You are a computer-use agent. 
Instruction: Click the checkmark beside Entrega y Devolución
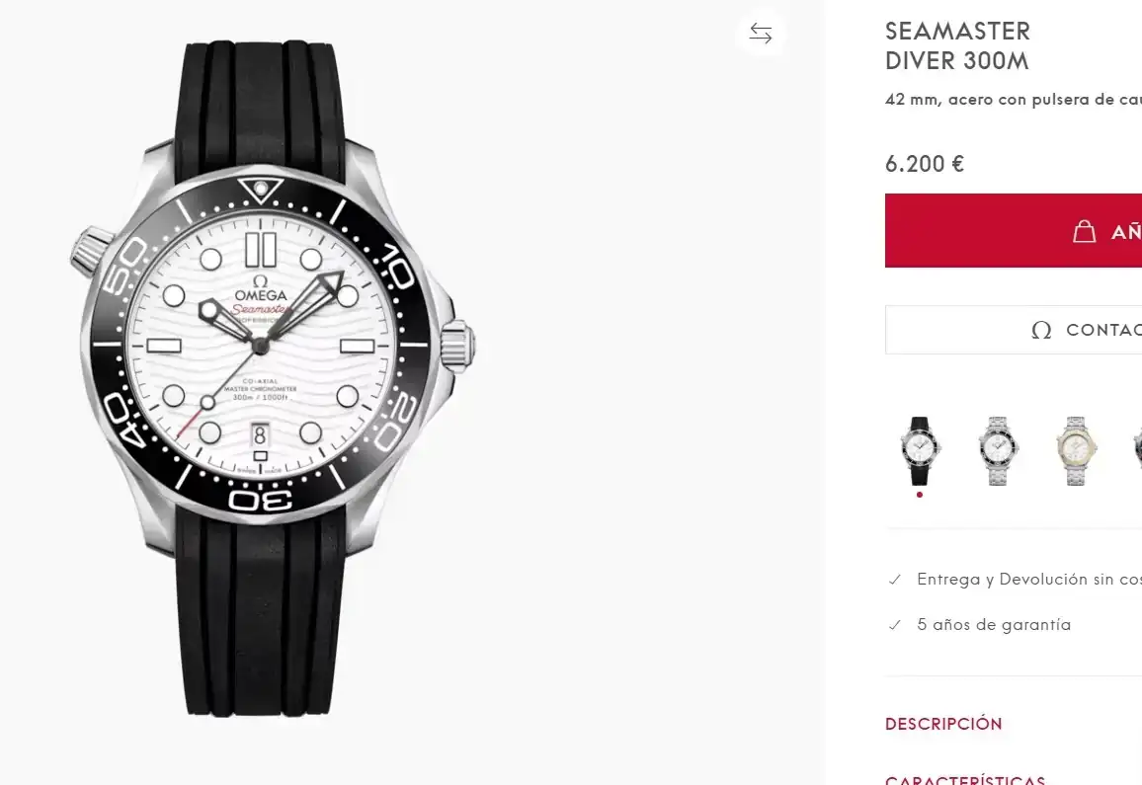click(x=895, y=580)
